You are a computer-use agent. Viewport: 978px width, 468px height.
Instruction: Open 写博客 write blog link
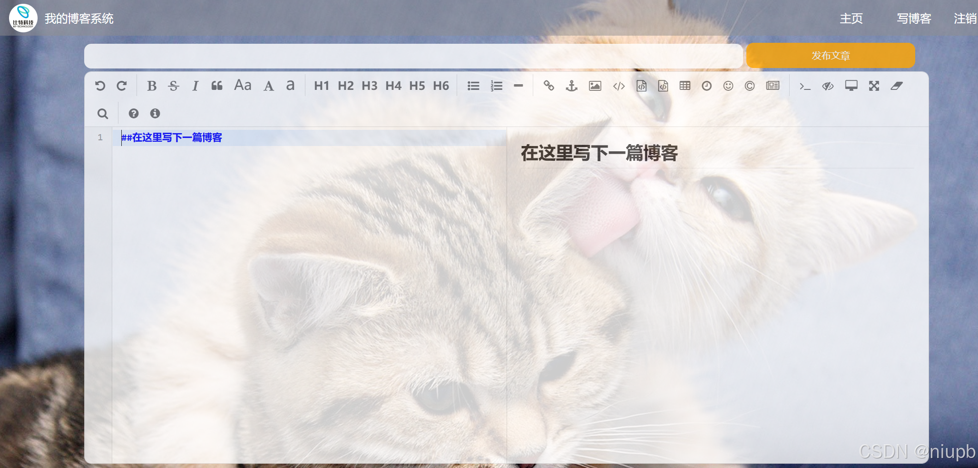(914, 19)
